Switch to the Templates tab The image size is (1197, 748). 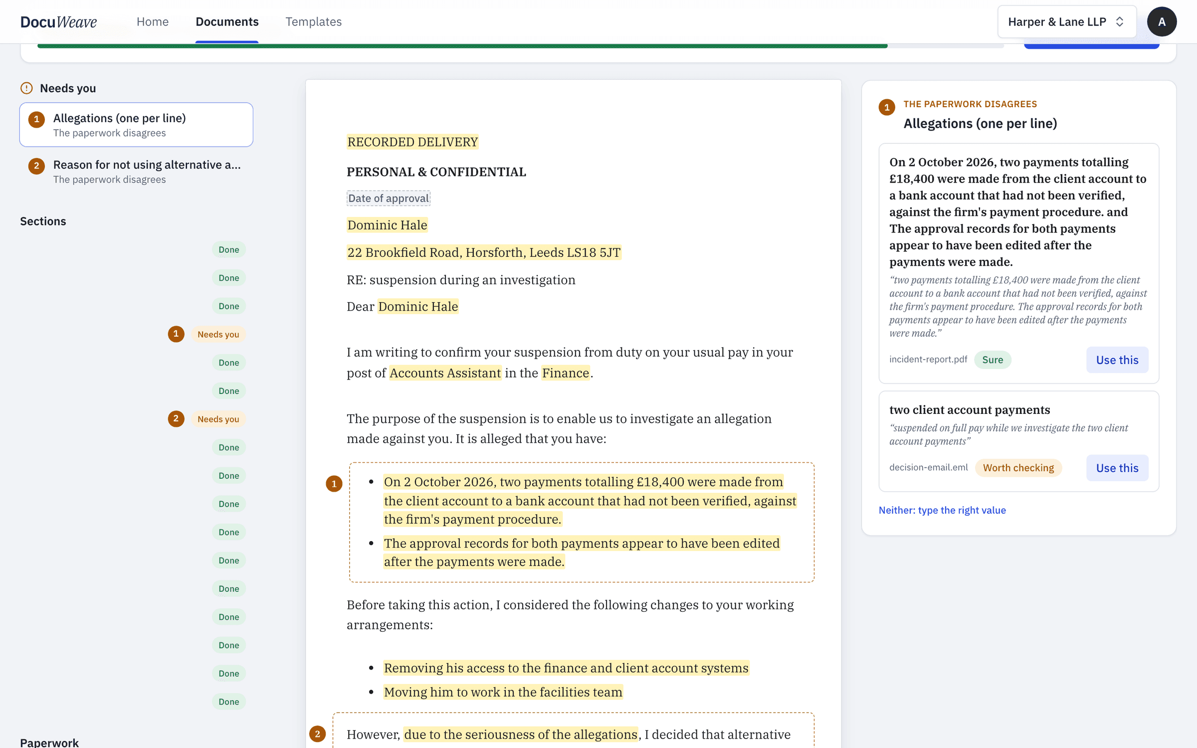(x=313, y=22)
